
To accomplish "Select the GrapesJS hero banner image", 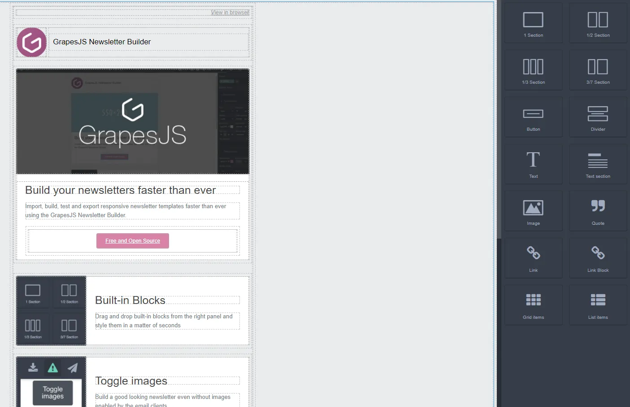I will [x=133, y=121].
